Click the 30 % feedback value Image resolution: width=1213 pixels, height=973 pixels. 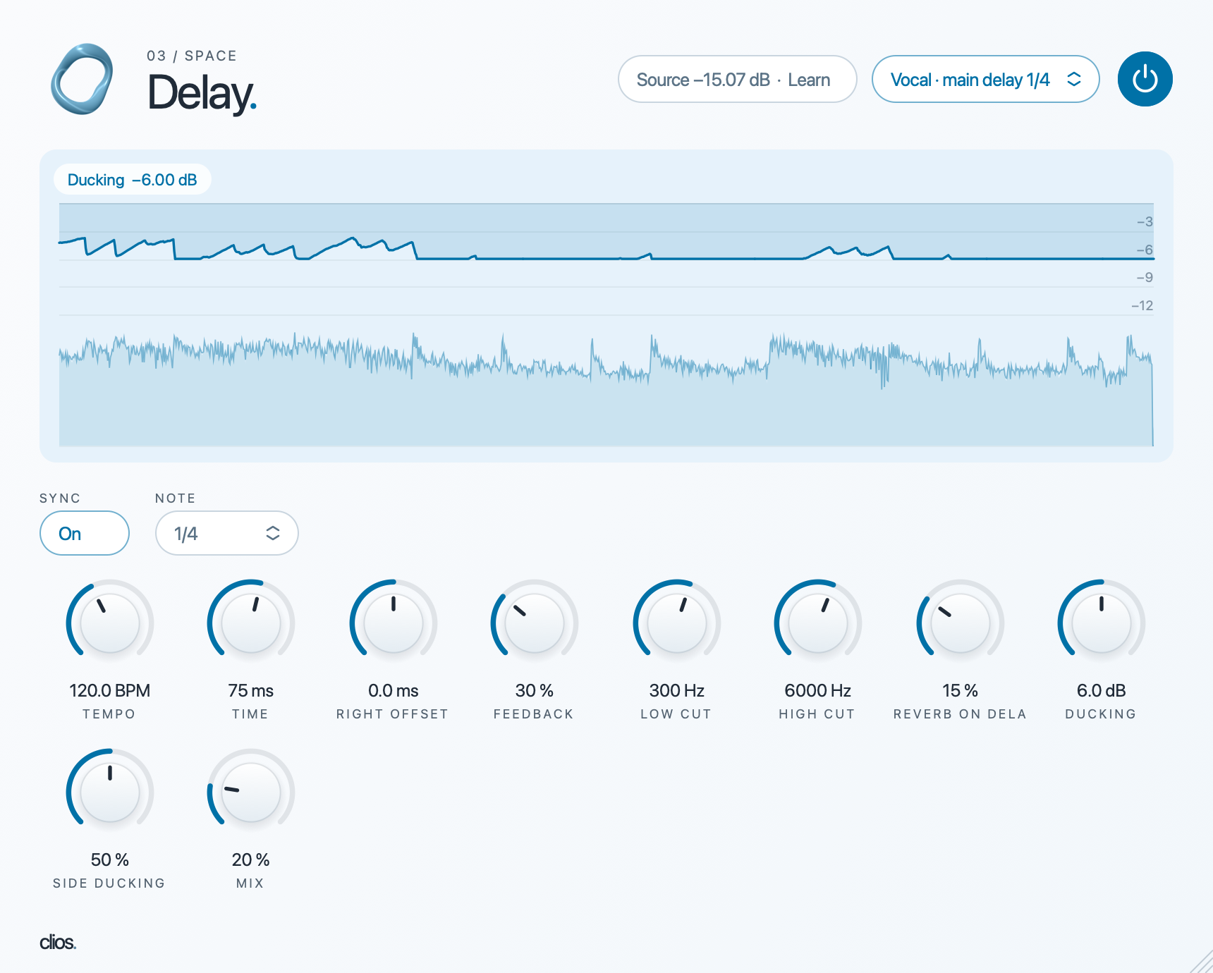point(535,690)
